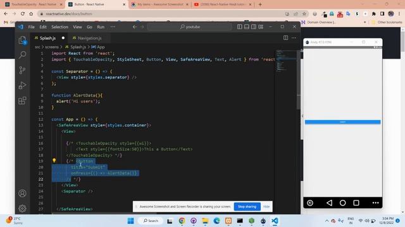Click the VS Code go forward arrow
The height and width of the screenshot is (227, 405).
click(x=142, y=26)
